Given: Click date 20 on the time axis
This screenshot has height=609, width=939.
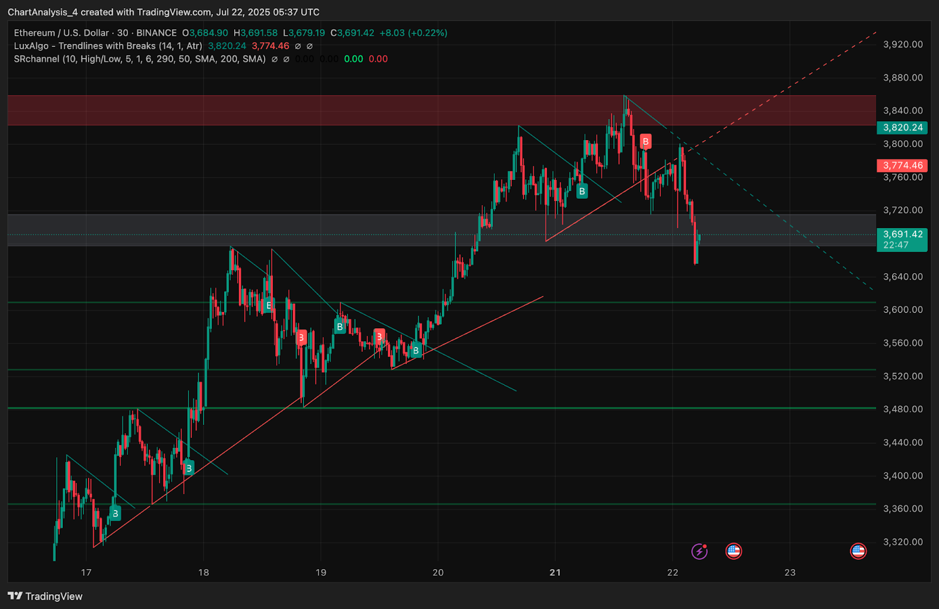Looking at the screenshot, I should pos(438,573).
